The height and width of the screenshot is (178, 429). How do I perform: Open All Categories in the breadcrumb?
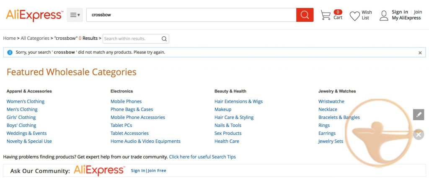tap(35, 38)
